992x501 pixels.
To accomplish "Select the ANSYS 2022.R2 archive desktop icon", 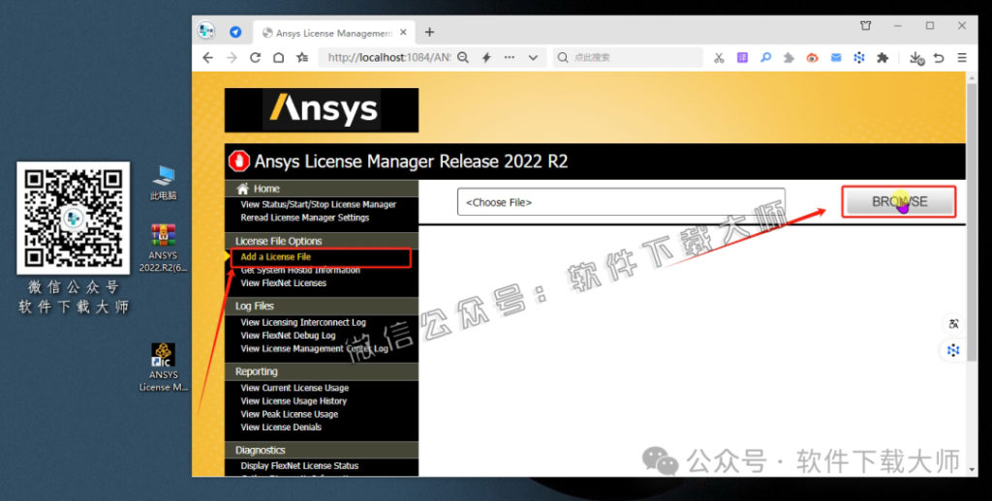I will [x=163, y=249].
